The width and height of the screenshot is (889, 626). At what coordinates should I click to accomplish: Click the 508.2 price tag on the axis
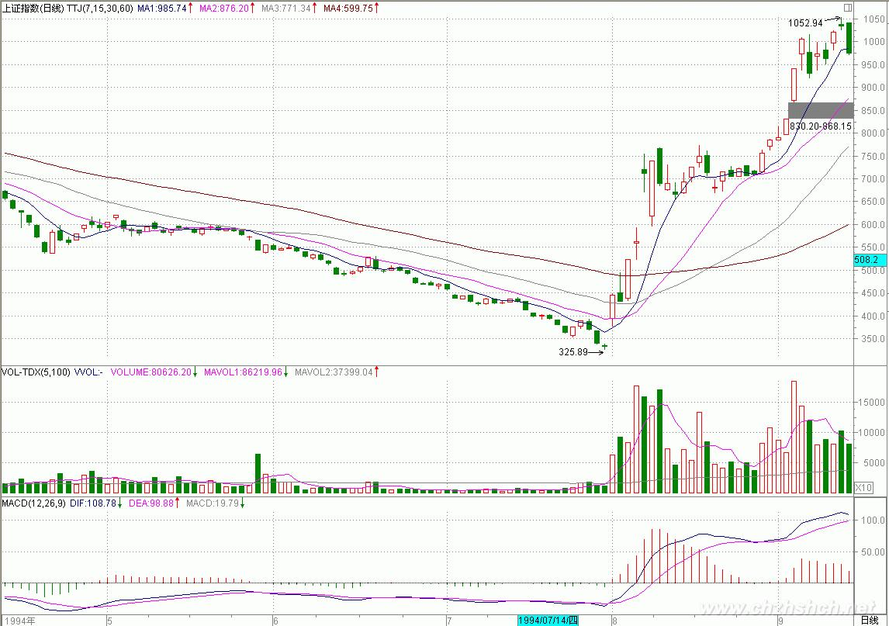click(866, 260)
